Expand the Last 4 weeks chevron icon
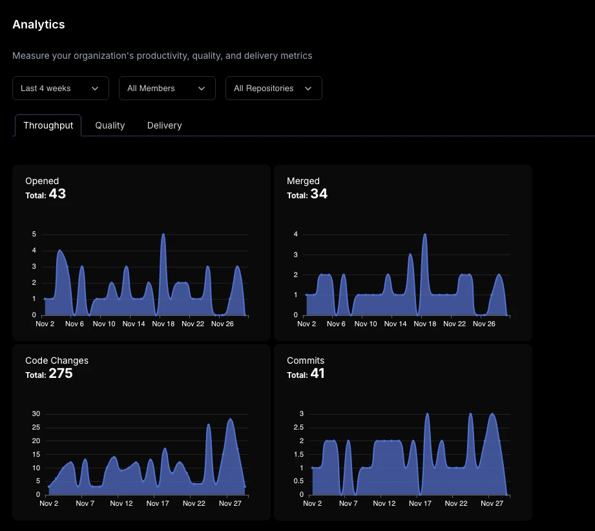The image size is (595, 531). [x=96, y=88]
